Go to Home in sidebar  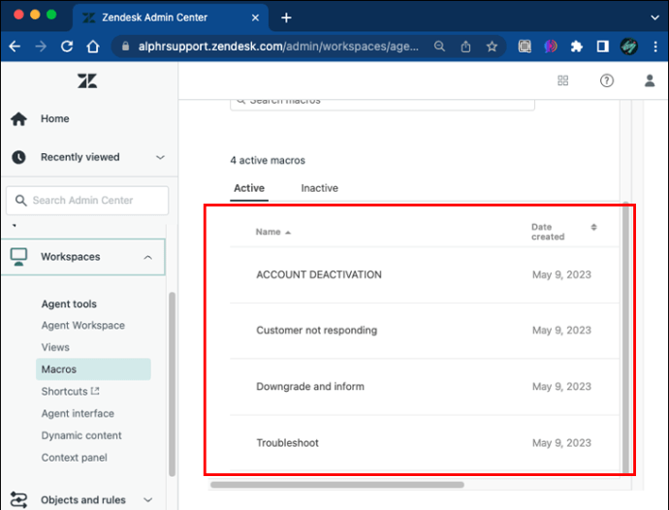tap(55, 118)
